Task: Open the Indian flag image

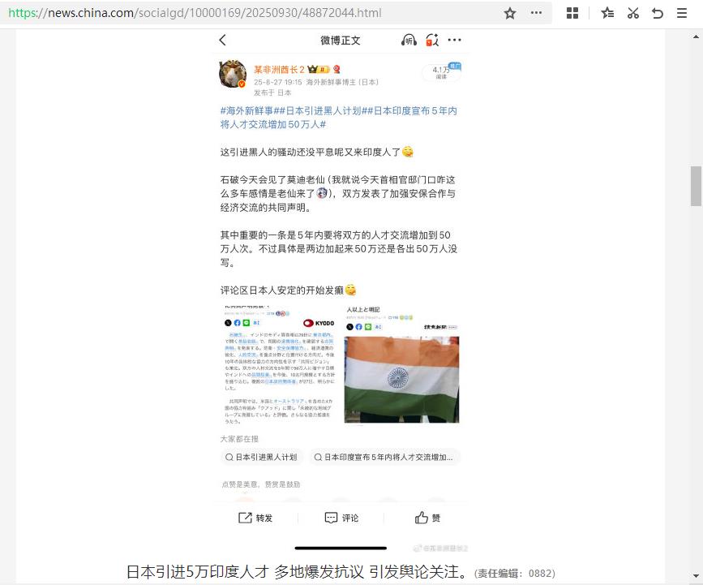Action: (401, 379)
